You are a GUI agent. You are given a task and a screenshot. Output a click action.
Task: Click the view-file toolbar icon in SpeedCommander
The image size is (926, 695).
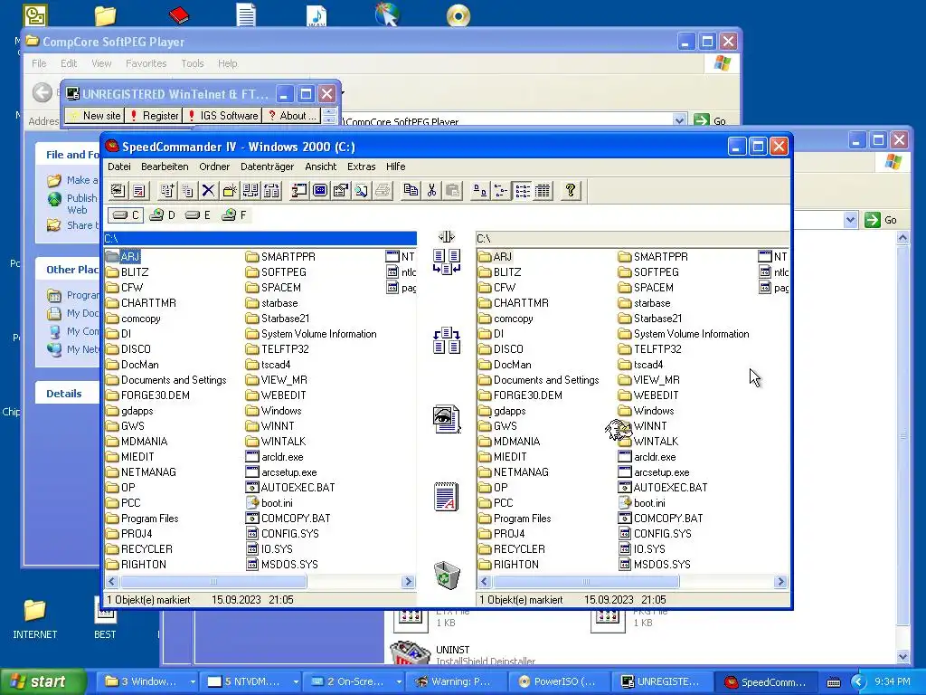point(118,191)
